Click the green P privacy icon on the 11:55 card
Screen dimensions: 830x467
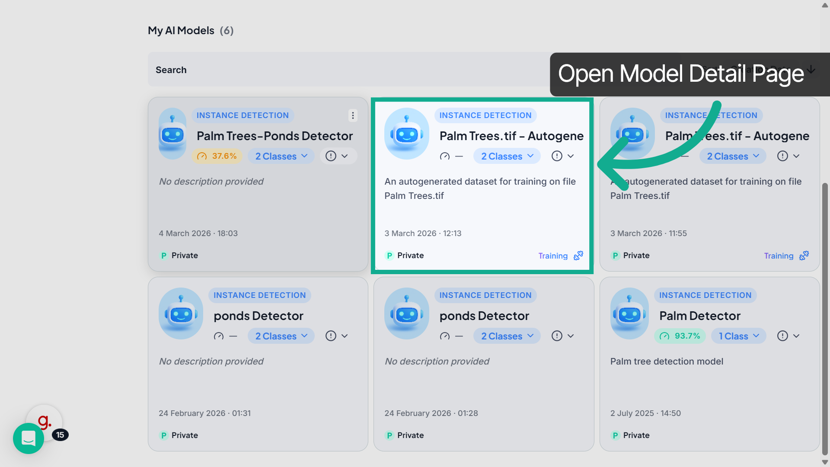pos(615,256)
